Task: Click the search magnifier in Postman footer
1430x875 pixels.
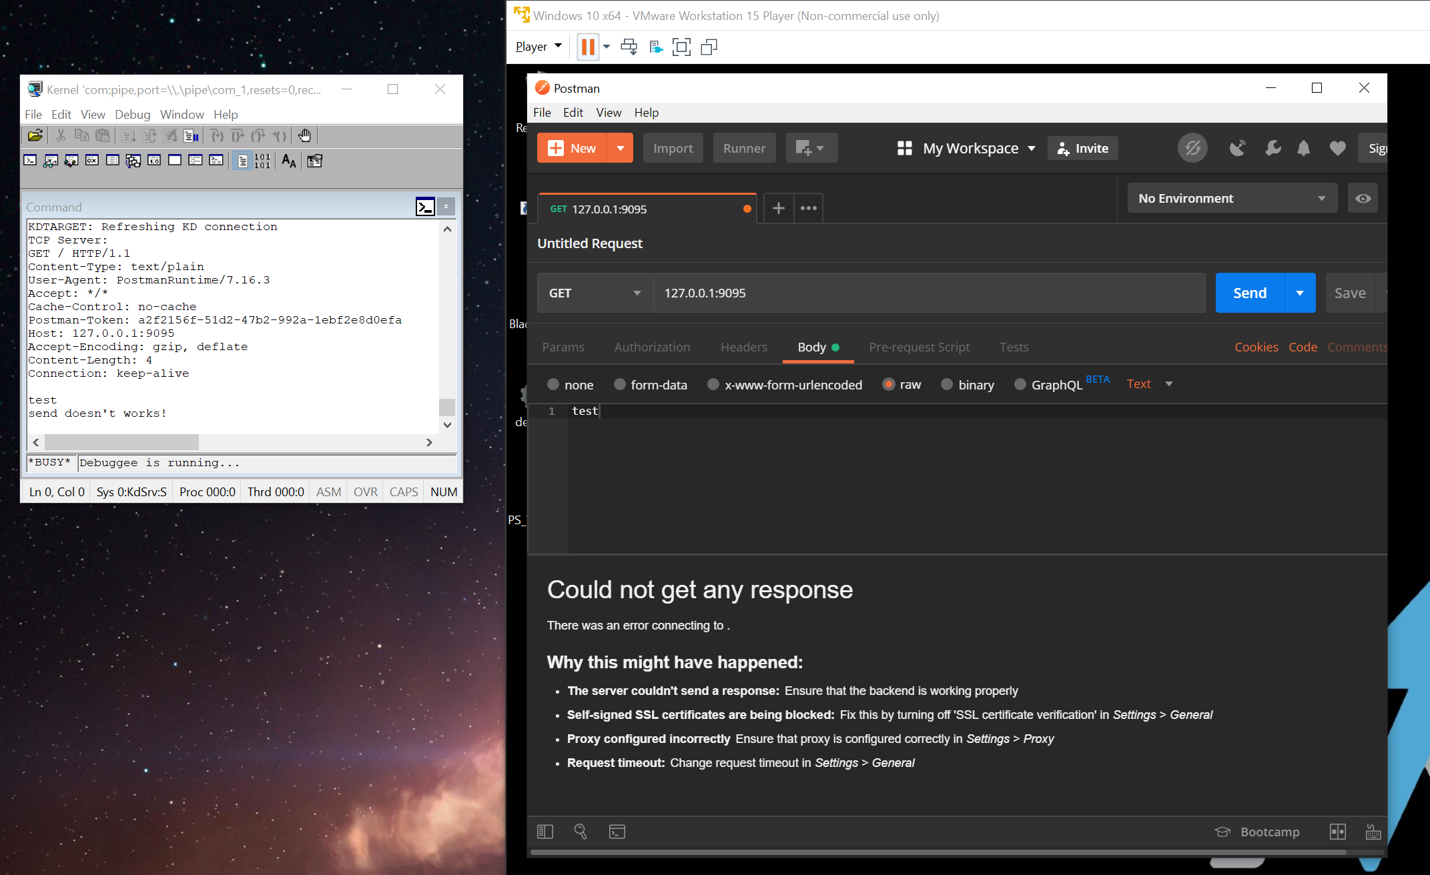Action: tap(581, 832)
